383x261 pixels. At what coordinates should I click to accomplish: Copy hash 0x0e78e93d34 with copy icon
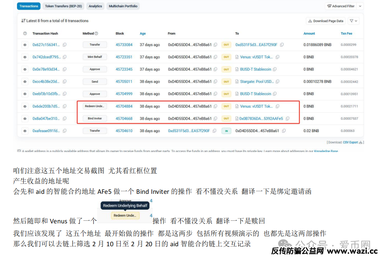[65, 69]
